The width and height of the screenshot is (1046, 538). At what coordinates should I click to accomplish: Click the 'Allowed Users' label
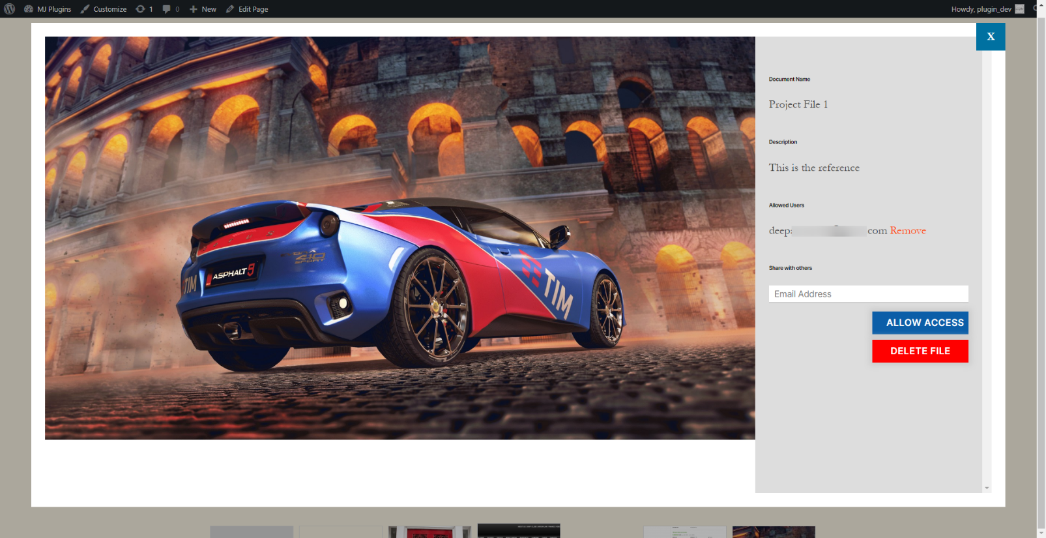[787, 205]
